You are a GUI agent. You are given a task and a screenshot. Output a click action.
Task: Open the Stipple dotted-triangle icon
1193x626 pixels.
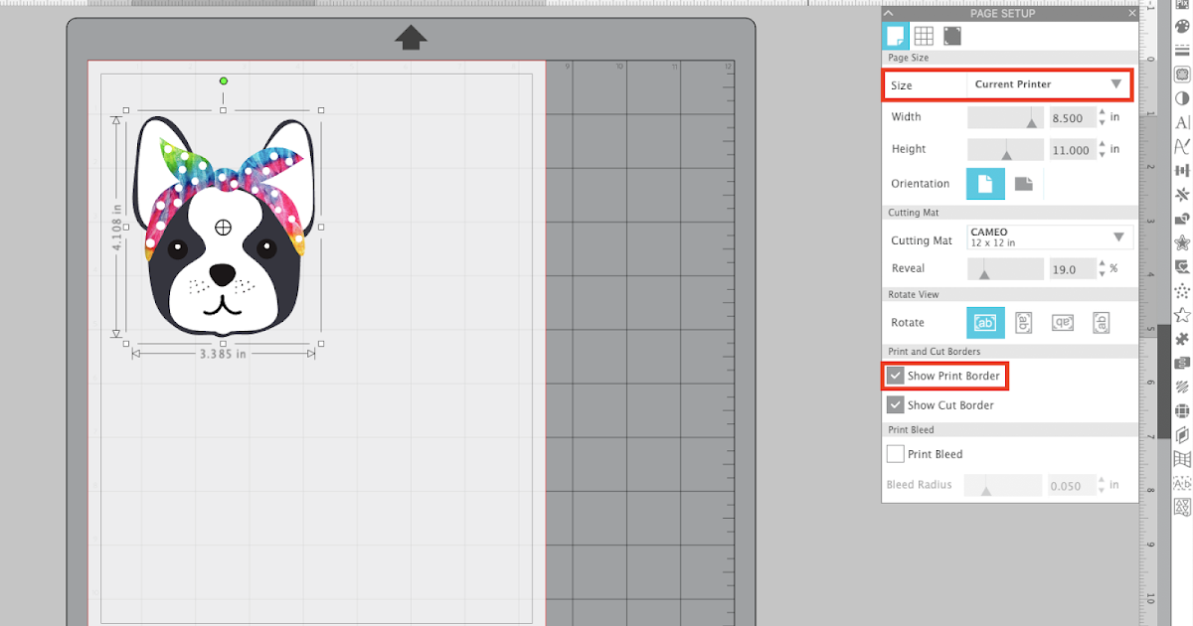coord(1182,291)
